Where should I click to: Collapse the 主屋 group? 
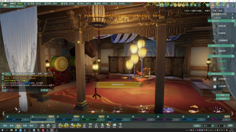(x=210, y=21)
